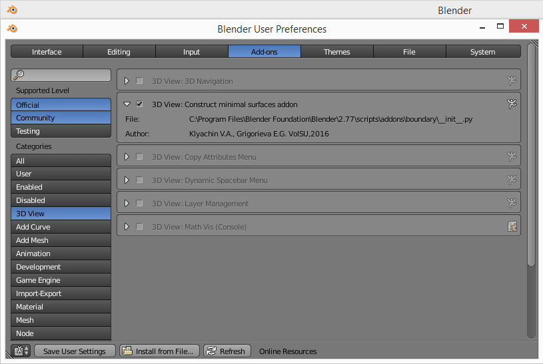Toggle Testing supported level filter
The height and width of the screenshot is (364, 543).
point(61,131)
